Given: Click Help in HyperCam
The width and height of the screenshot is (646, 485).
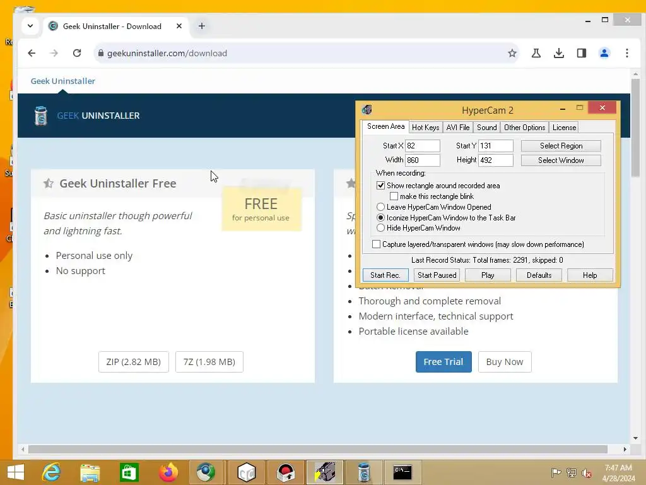Looking at the screenshot, I should coord(590,275).
